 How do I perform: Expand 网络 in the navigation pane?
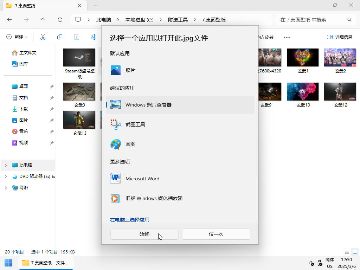(x=6, y=187)
